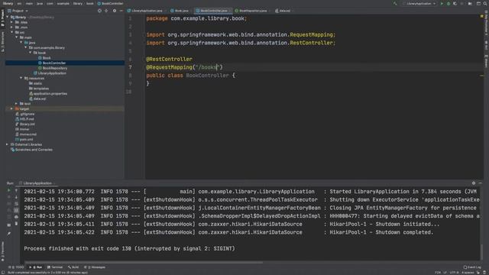Click the project structure icon in top toolbar
The height and width of the screenshot is (275, 489).
(471, 4)
